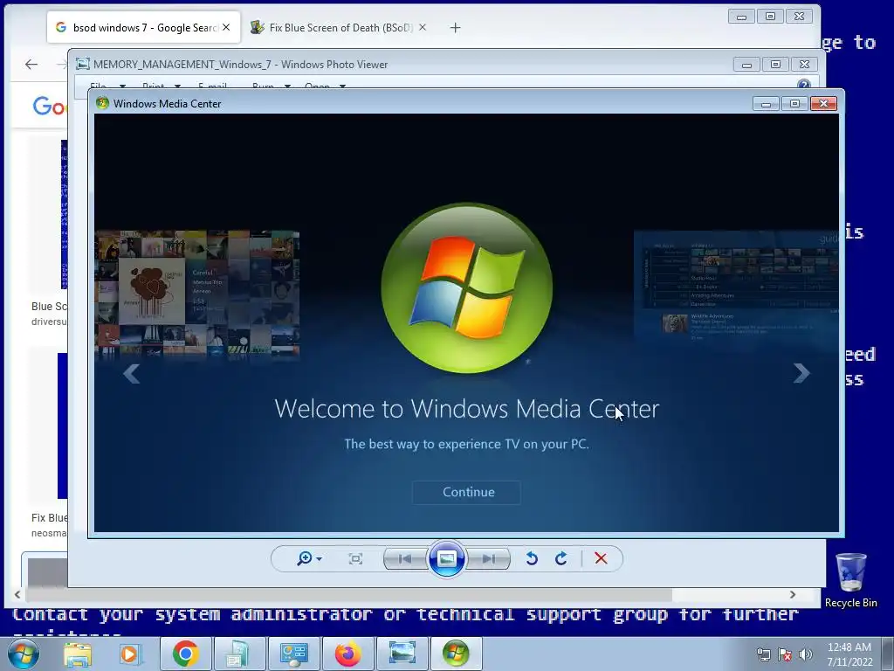
Task: Open the Print menu dropdown in Photo Viewer
Action: 162,86
